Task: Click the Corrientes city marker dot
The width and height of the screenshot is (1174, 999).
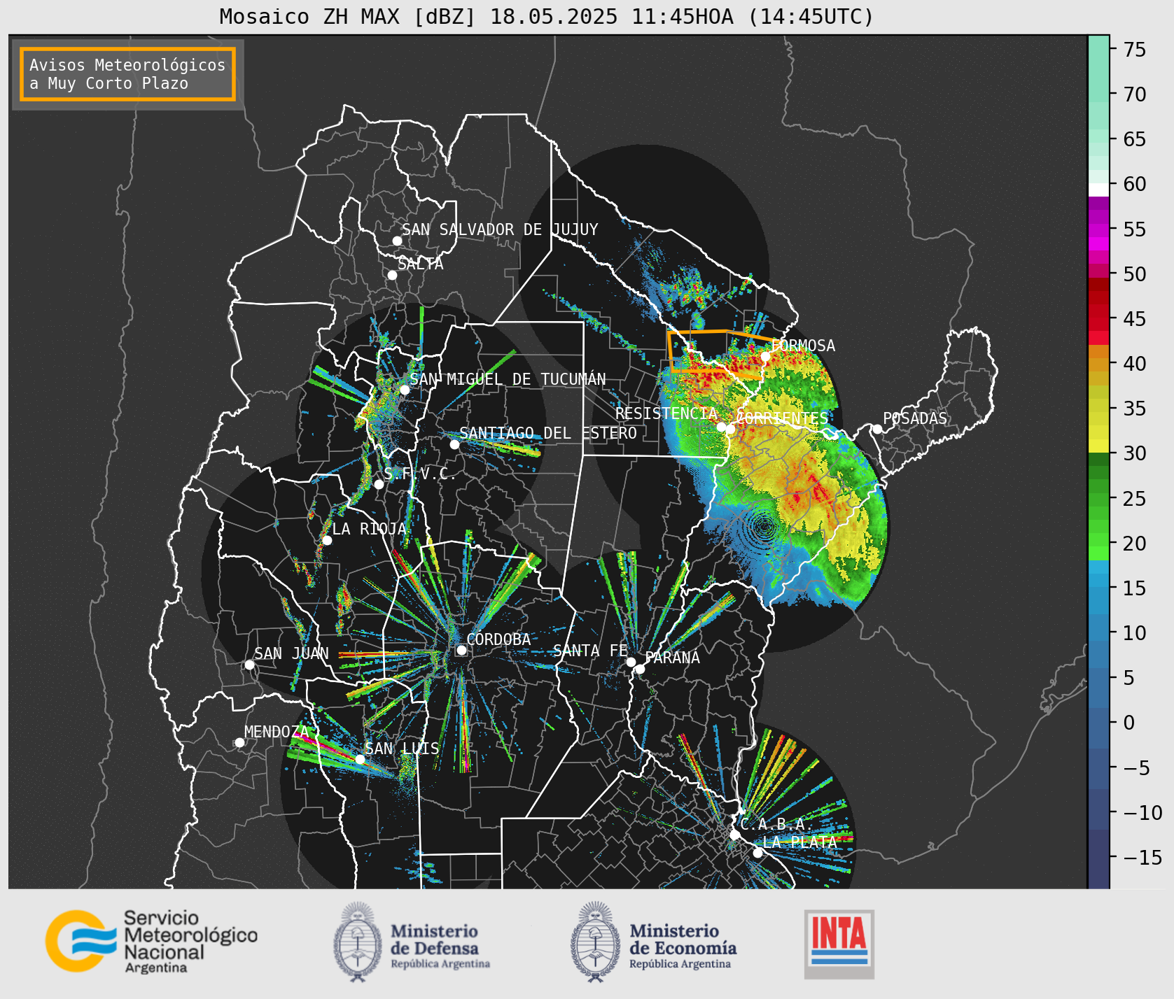Action: tap(730, 429)
